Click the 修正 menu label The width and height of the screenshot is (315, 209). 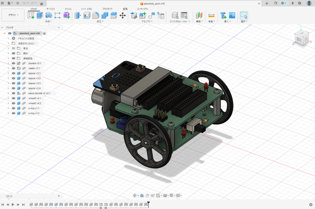tap(100, 22)
